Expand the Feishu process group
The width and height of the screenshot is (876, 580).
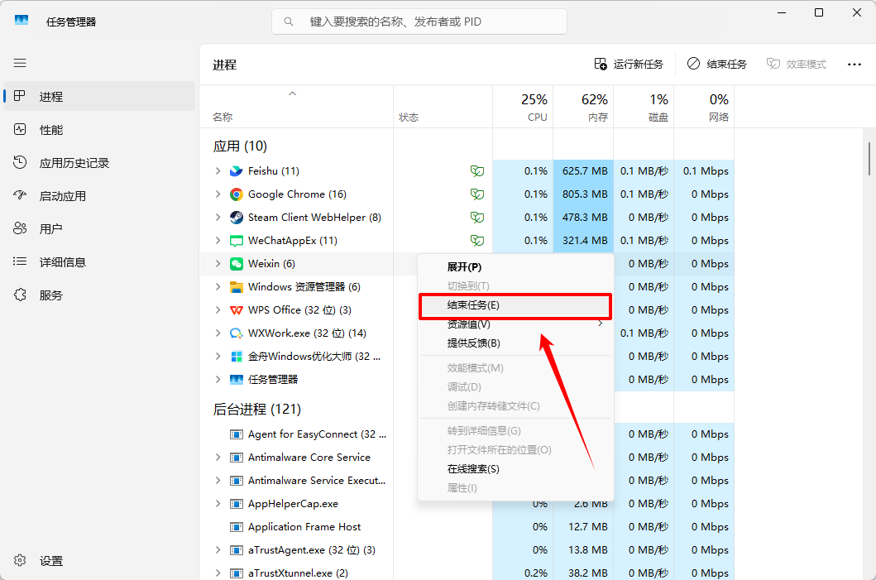pyautogui.click(x=218, y=171)
